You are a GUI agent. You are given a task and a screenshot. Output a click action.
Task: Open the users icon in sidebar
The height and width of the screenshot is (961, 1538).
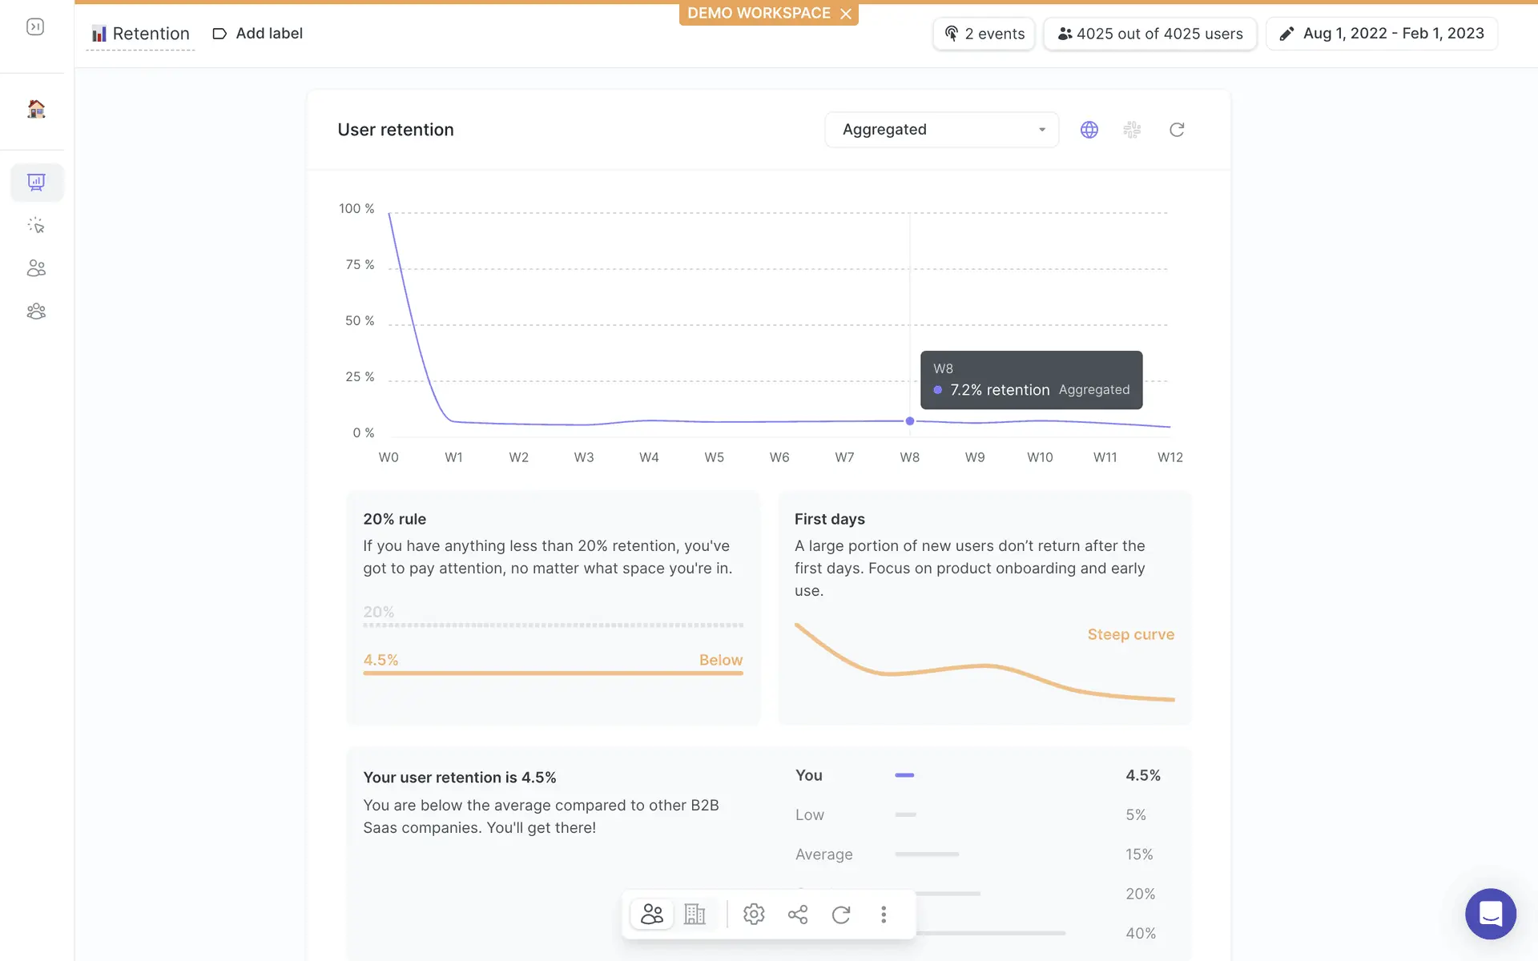36,268
